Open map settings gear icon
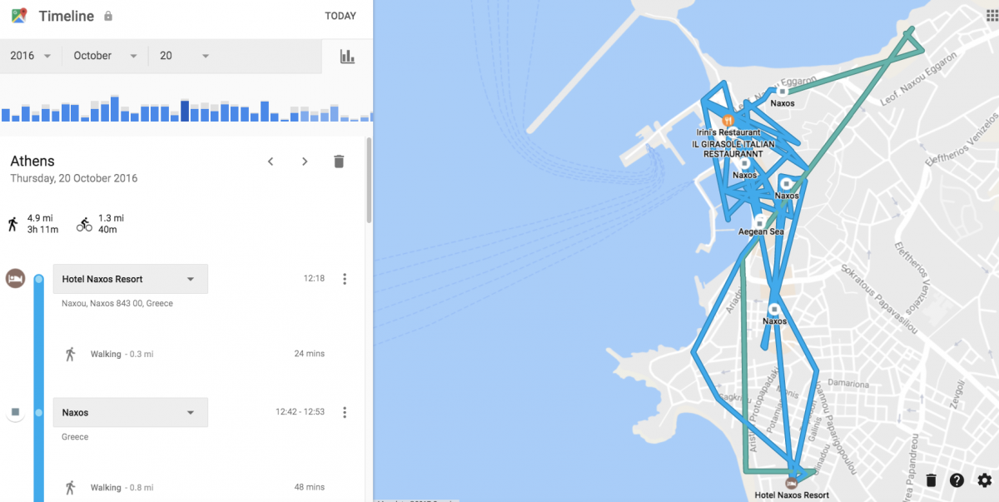The height and width of the screenshot is (502, 999). (985, 480)
